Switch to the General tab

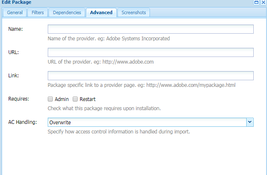15,12
